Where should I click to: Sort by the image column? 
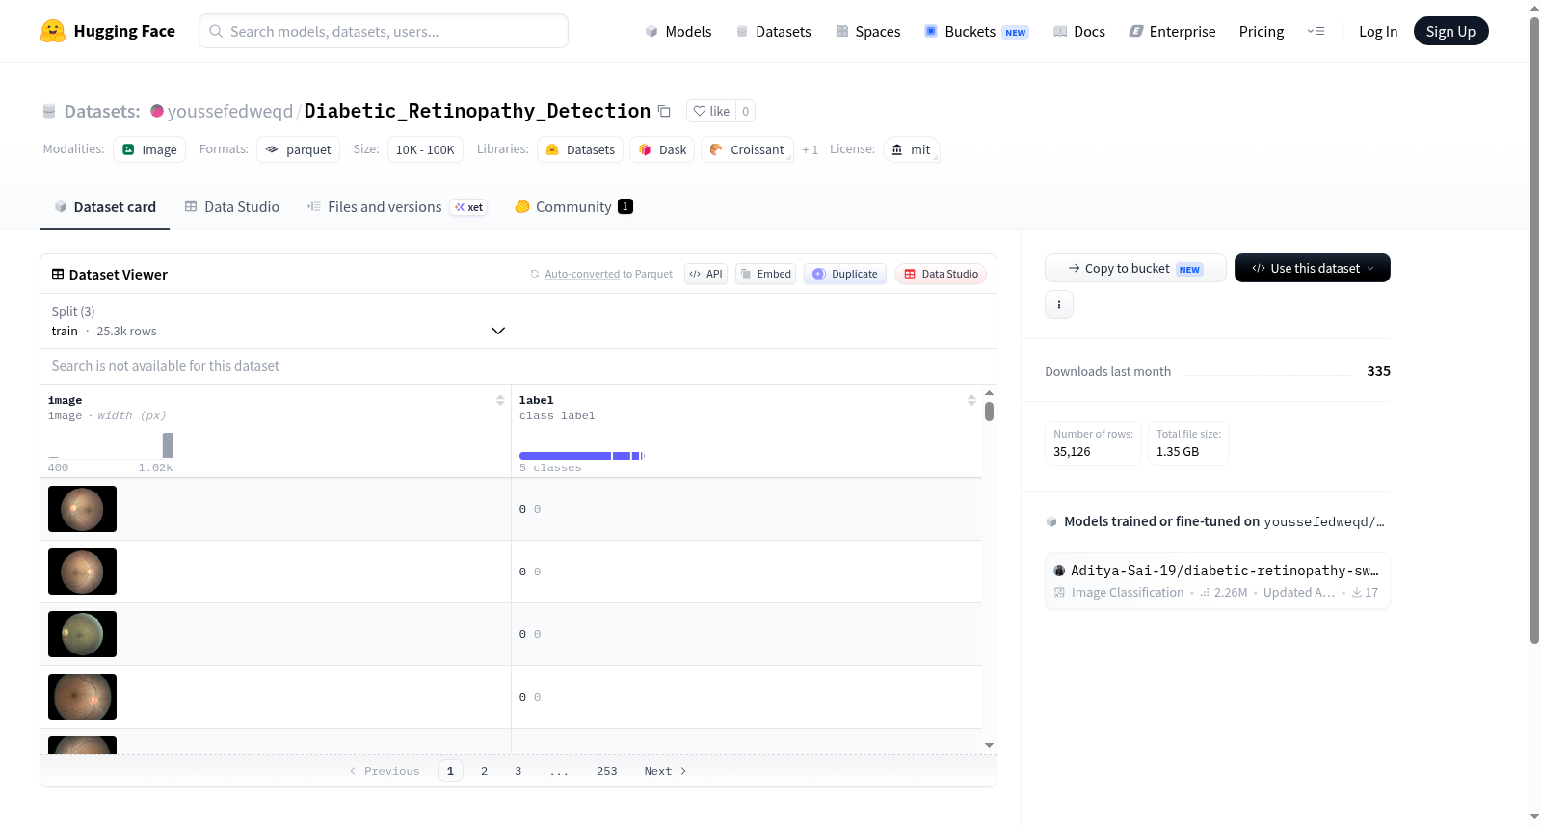(500, 400)
